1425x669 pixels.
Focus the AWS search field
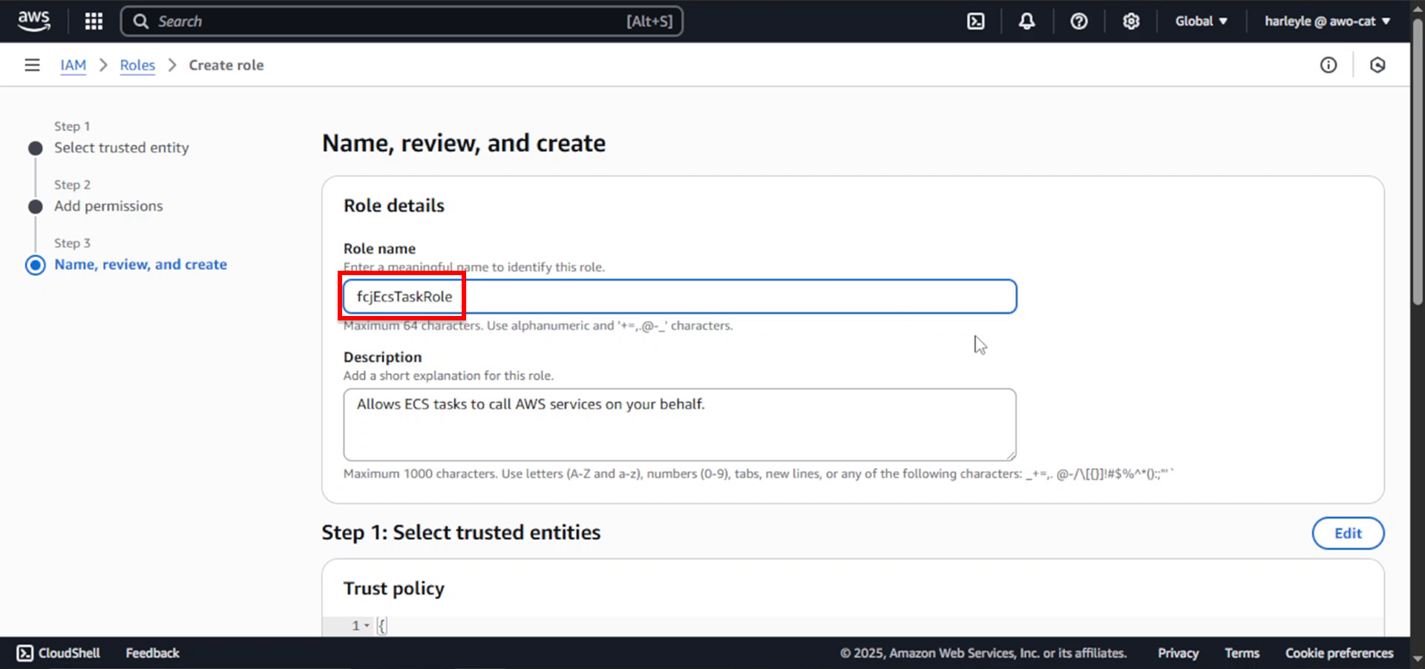click(402, 22)
